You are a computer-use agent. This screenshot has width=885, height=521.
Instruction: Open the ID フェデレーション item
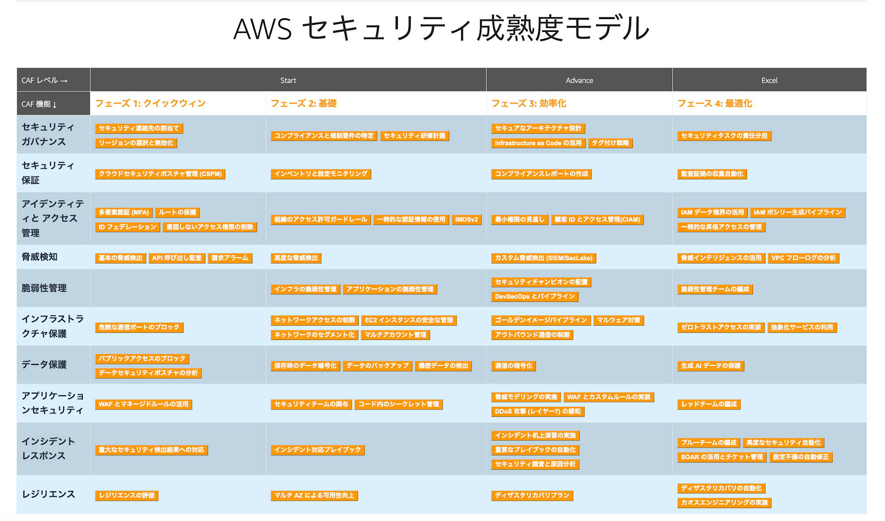[x=127, y=227]
